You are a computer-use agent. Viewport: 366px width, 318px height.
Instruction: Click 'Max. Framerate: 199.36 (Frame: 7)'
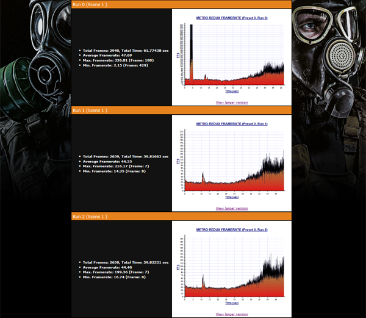pos(116,272)
